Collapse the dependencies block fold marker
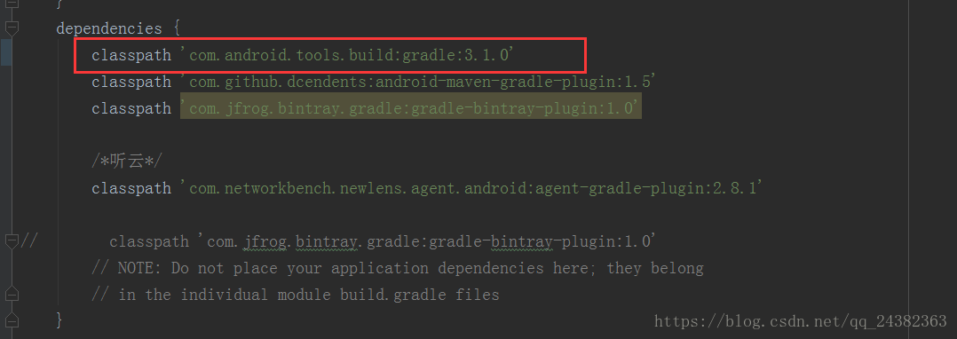 (x=12, y=28)
